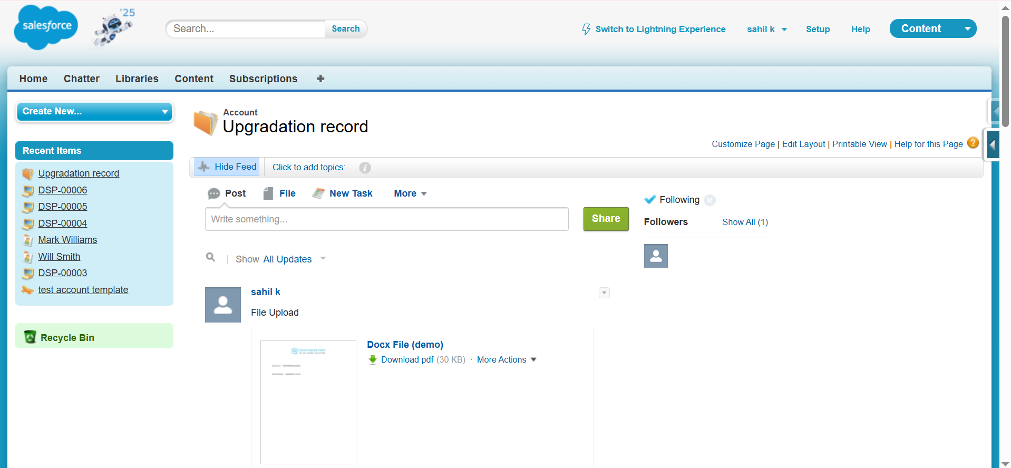This screenshot has height=468, width=1011.
Task: Click the Post speech bubble icon
Action: click(x=213, y=194)
